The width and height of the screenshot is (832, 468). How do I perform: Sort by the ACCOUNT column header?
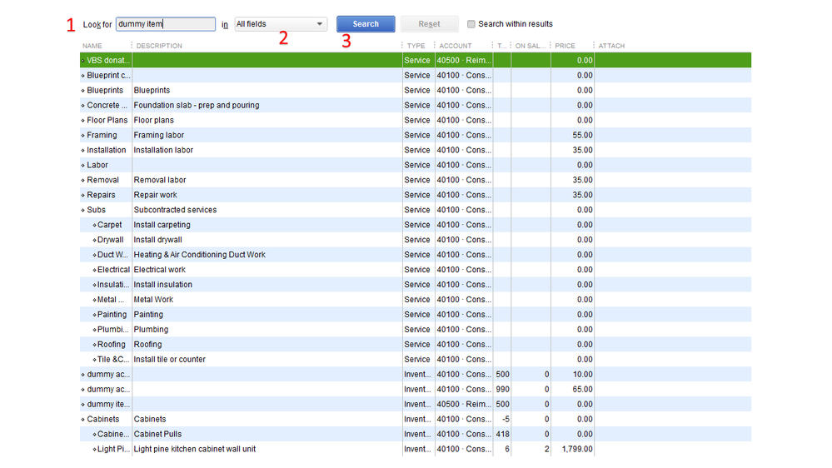point(456,46)
